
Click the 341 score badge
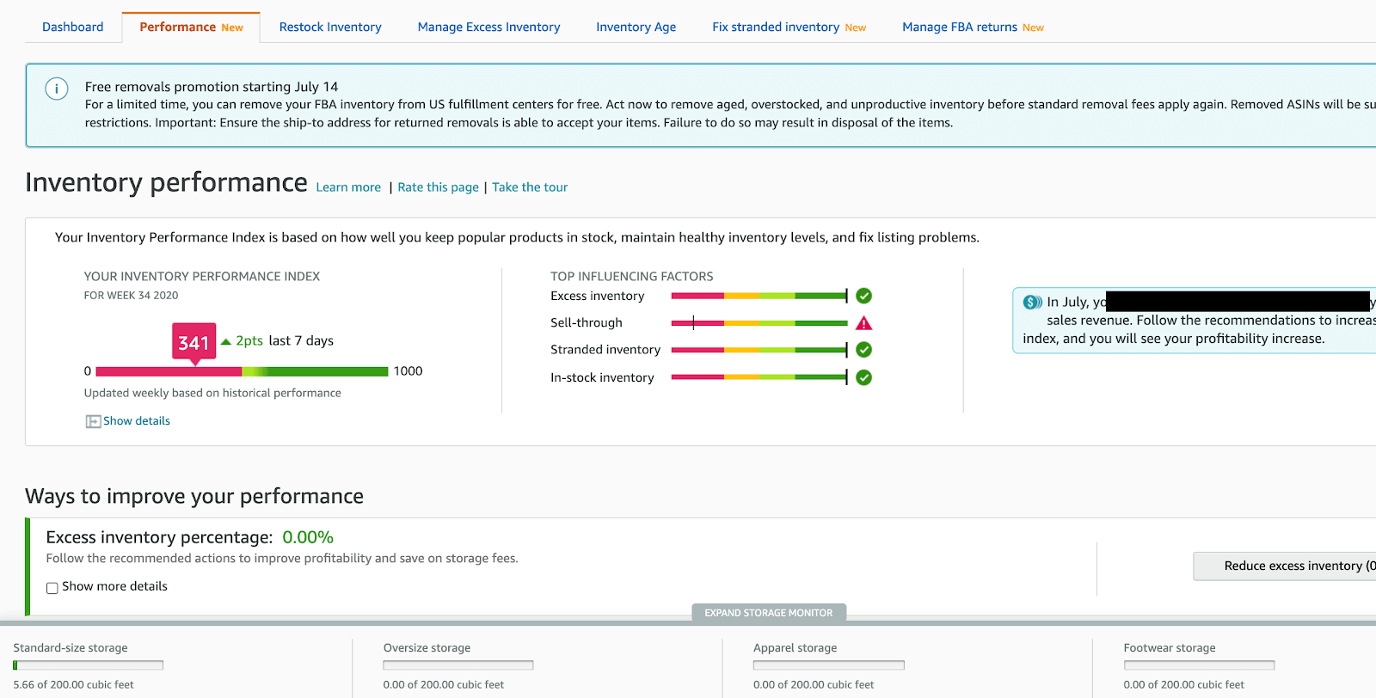pos(194,343)
